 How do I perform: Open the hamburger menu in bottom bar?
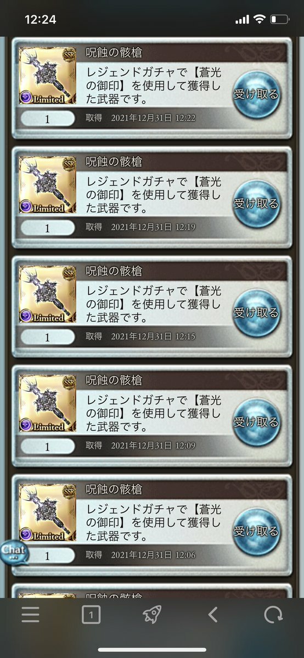point(30,615)
